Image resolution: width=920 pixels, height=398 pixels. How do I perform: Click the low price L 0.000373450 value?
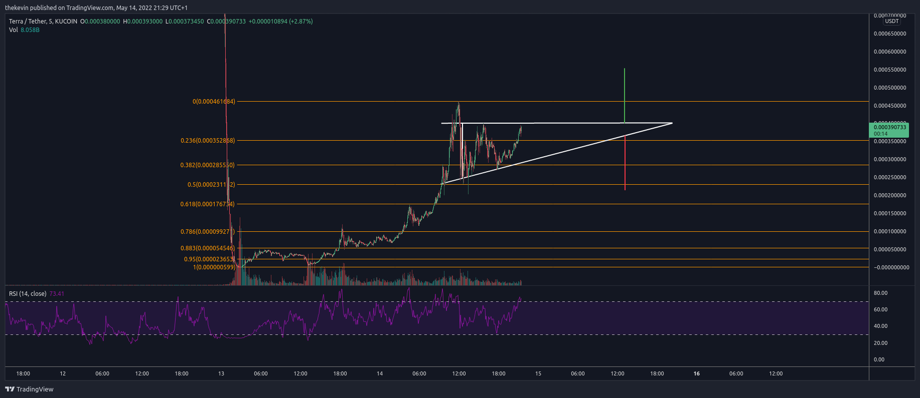click(x=185, y=22)
